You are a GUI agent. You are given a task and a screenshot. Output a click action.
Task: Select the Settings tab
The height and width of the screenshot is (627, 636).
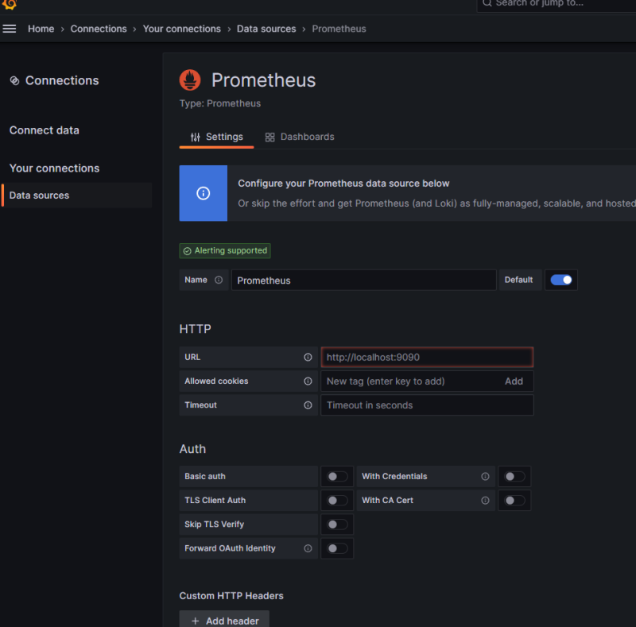tap(216, 137)
